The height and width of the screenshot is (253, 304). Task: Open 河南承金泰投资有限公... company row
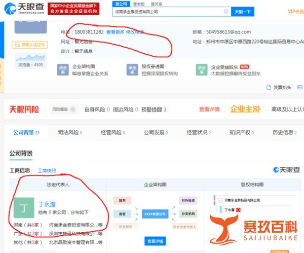coord(75,225)
